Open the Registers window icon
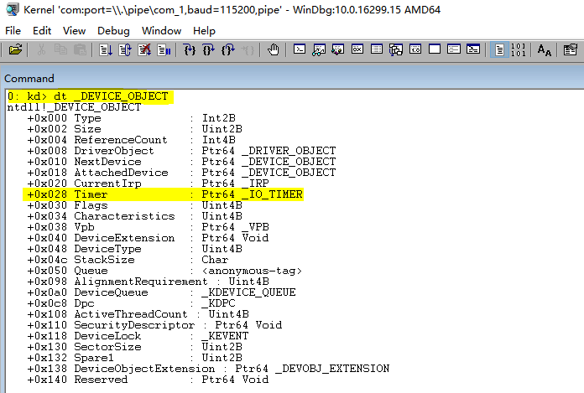 tap(357, 49)
